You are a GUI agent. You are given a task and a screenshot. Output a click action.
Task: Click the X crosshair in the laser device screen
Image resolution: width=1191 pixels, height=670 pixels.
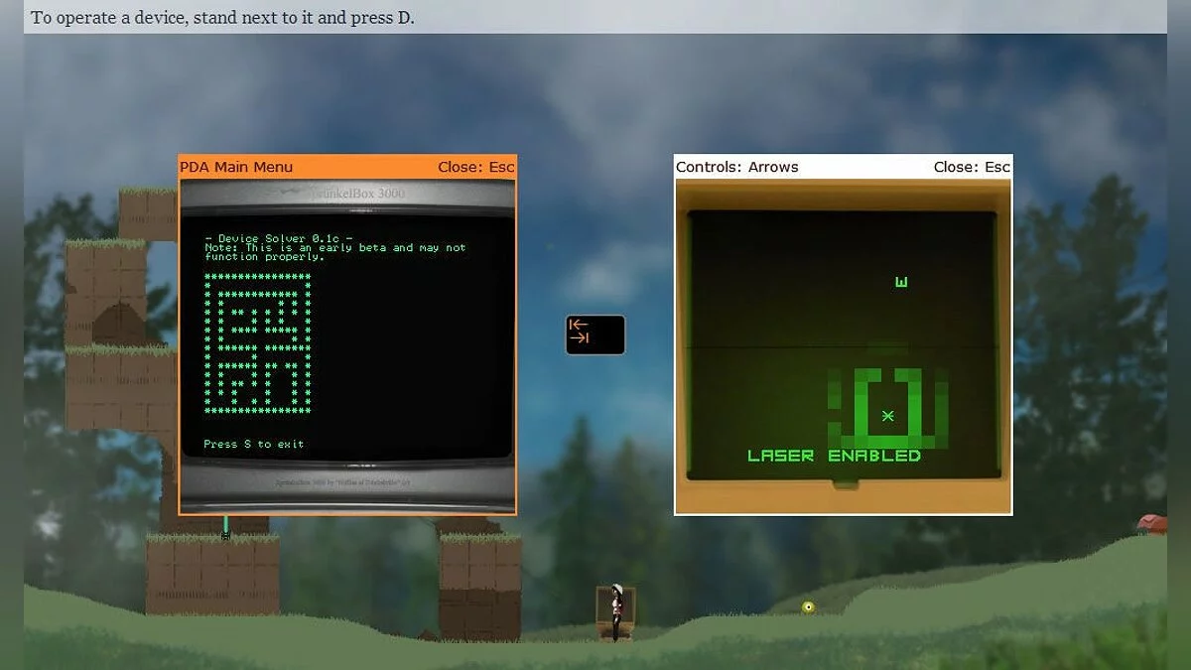887,415
